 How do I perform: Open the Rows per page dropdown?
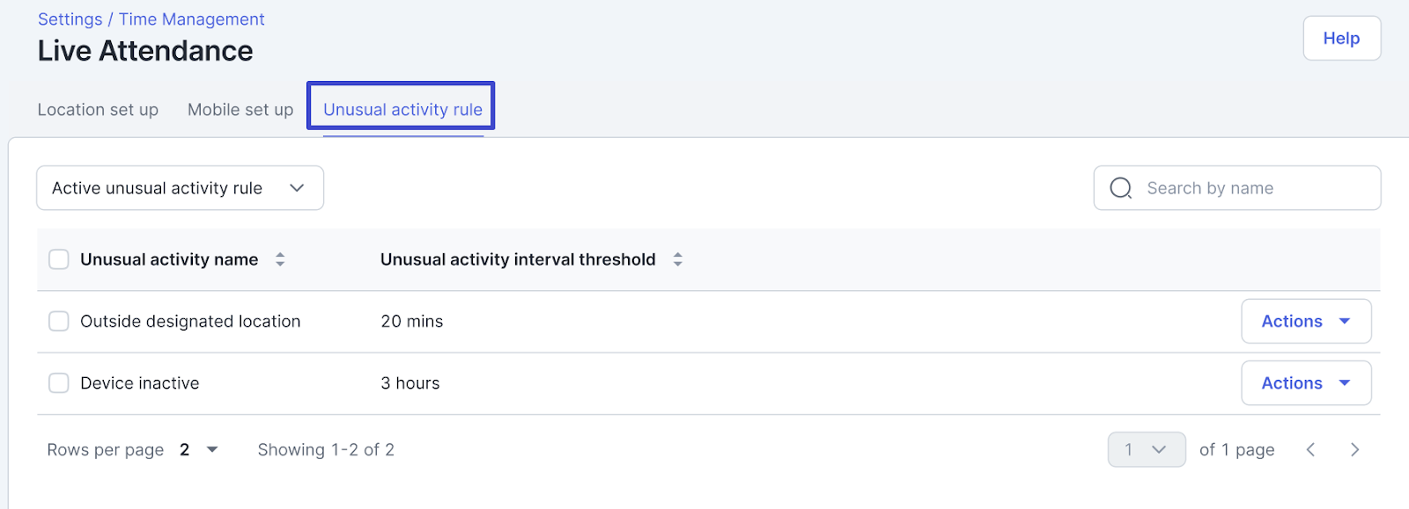tap(199, 450)
